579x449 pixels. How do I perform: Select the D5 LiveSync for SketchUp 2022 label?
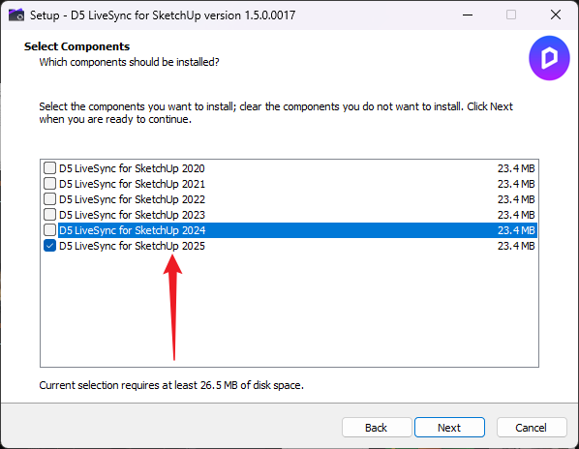pos(132,199)
